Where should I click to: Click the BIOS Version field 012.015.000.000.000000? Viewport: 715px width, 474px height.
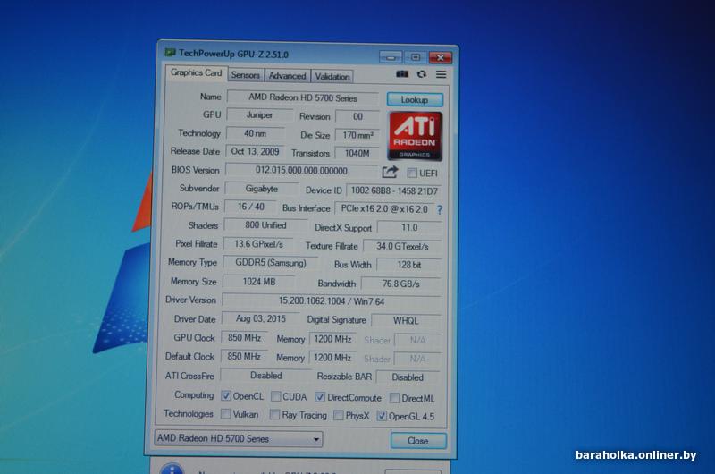click(x=301, y=170)
